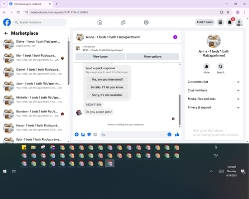249x199 pixels.
Task: Open the emoji picker in the message box
Action: tap(169, 134)
